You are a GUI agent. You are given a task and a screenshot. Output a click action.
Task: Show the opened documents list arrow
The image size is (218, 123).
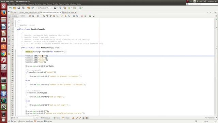pyautogui.click(x=213, y=12)
